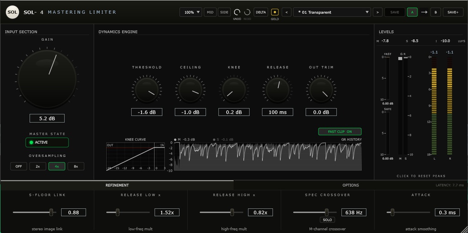Click the Spec Crossover slider
This screenshot has width=468, height=233.
coord(315,212)
